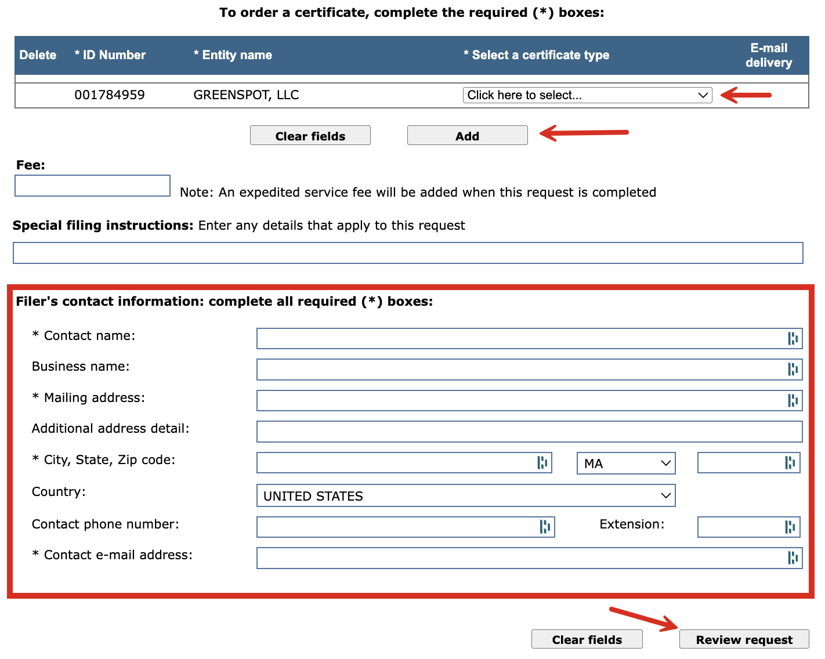The image size is (825, 659).
Task: Focus the Fee input box
Action: (92, 186)
